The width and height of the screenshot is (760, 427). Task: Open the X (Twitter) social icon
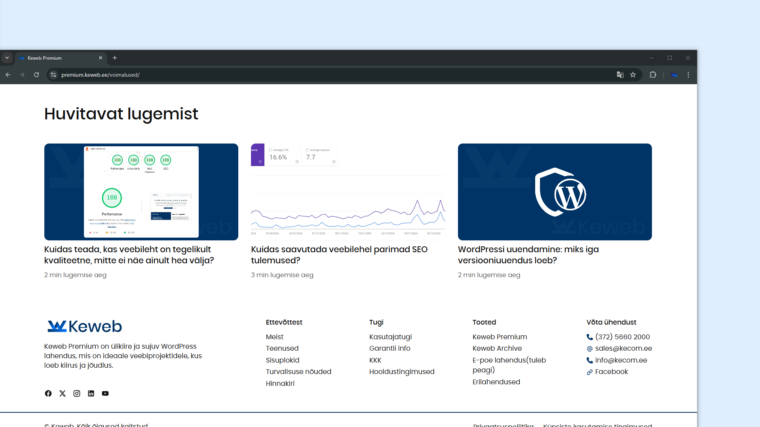coord(63,393)
